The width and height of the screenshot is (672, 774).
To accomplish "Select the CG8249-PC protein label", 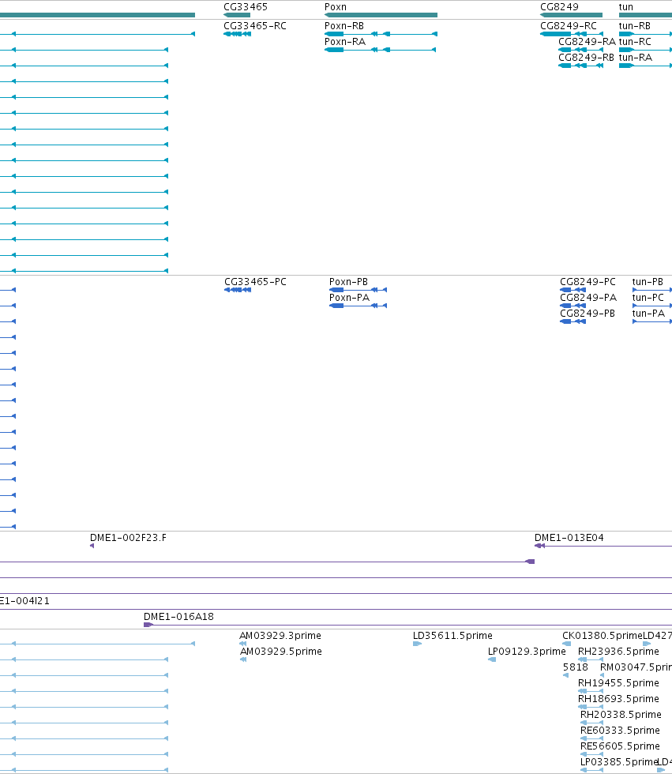I will 588,282.
